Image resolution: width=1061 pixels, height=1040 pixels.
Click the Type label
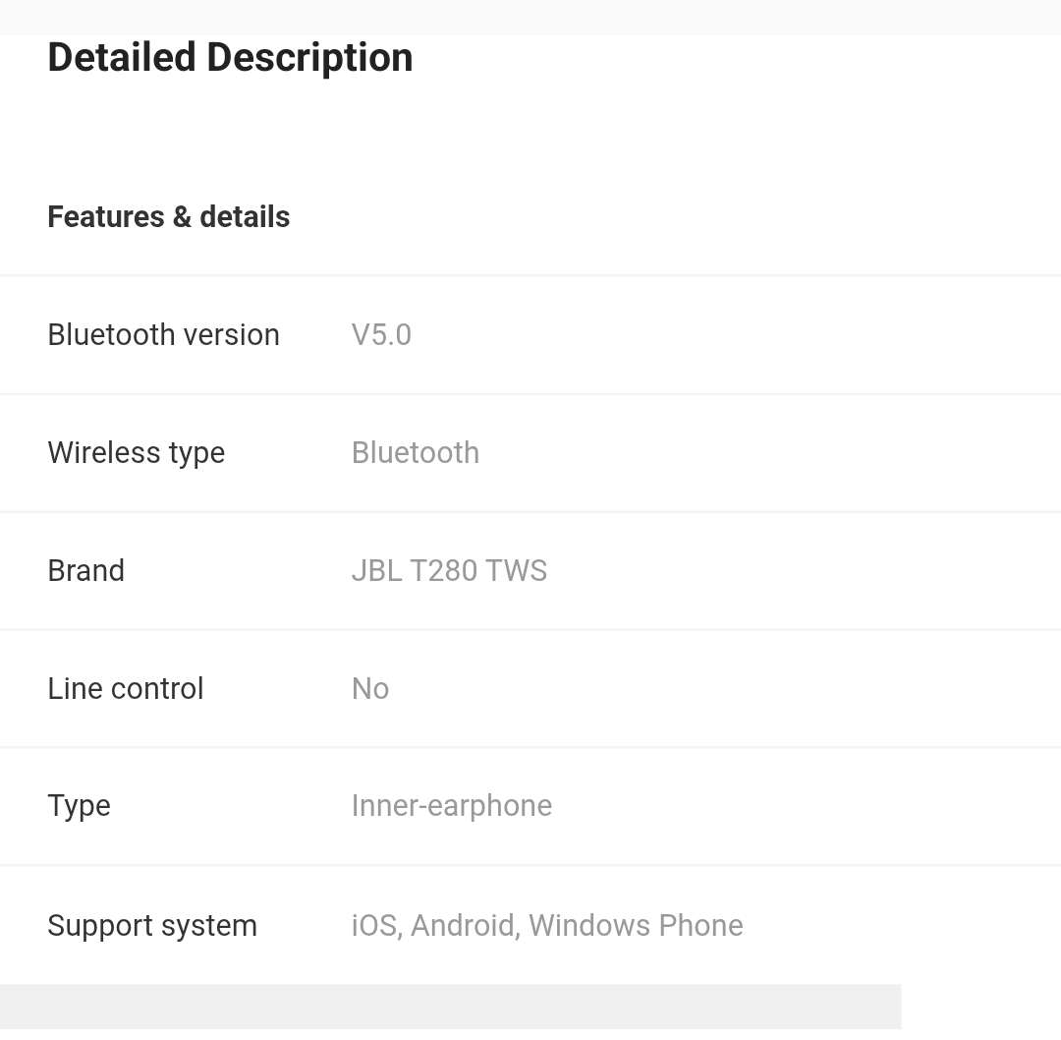79,805
